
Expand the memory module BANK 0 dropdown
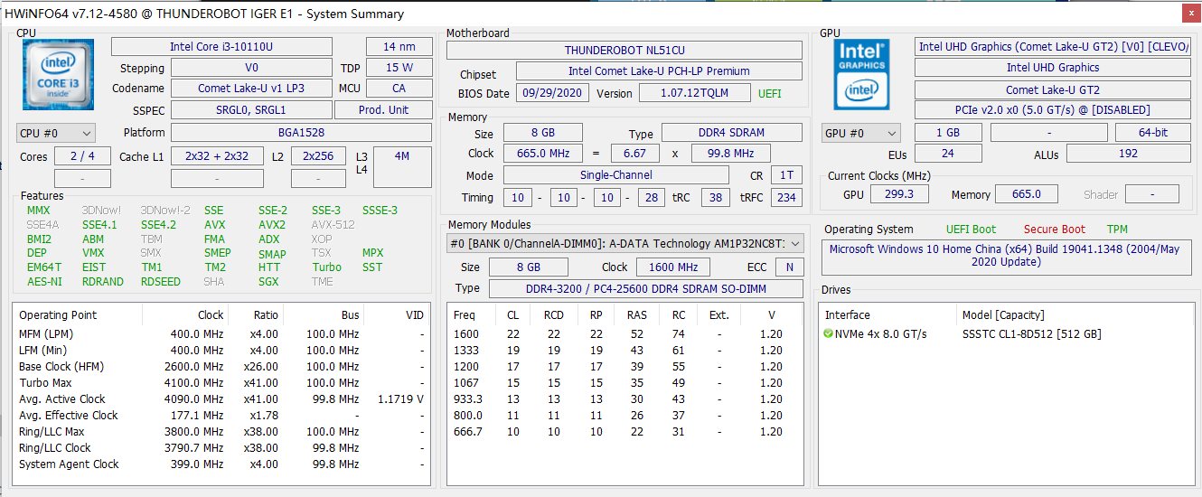click(624, 243)
